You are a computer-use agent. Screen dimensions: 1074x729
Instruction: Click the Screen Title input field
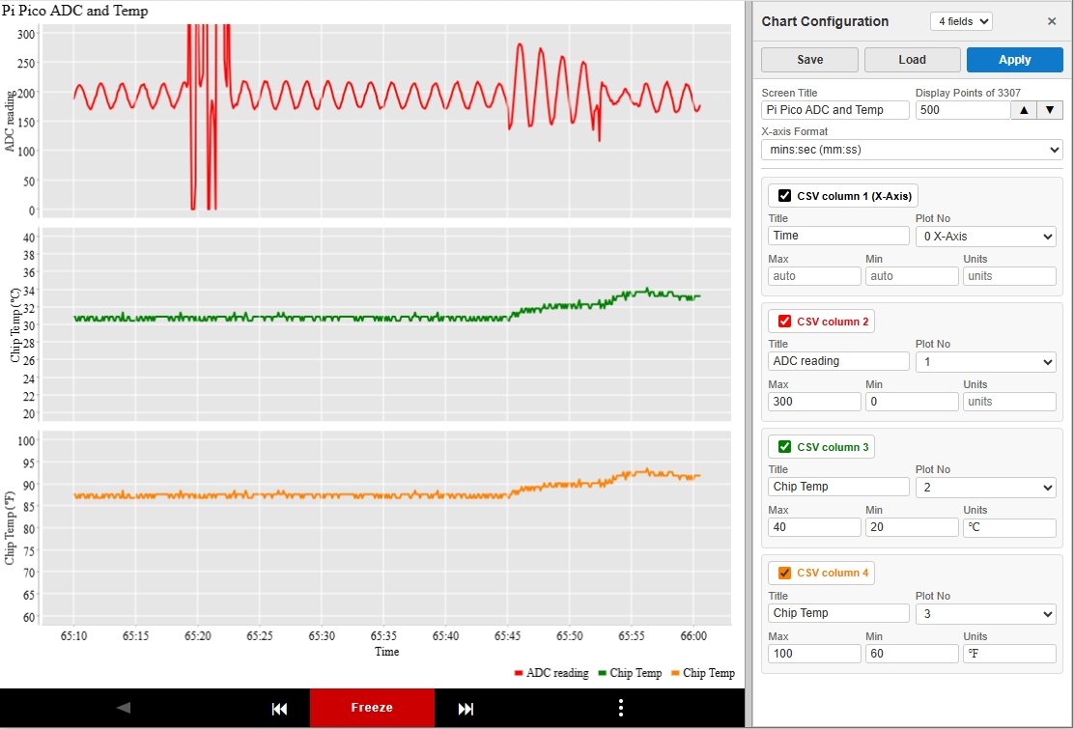tap(834, 110)
